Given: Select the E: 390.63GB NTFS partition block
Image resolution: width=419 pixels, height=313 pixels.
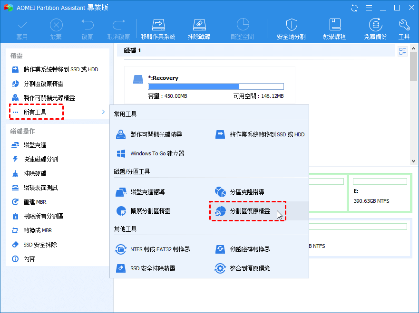Looking at the screenshot, I should click(x=380, y=193).
